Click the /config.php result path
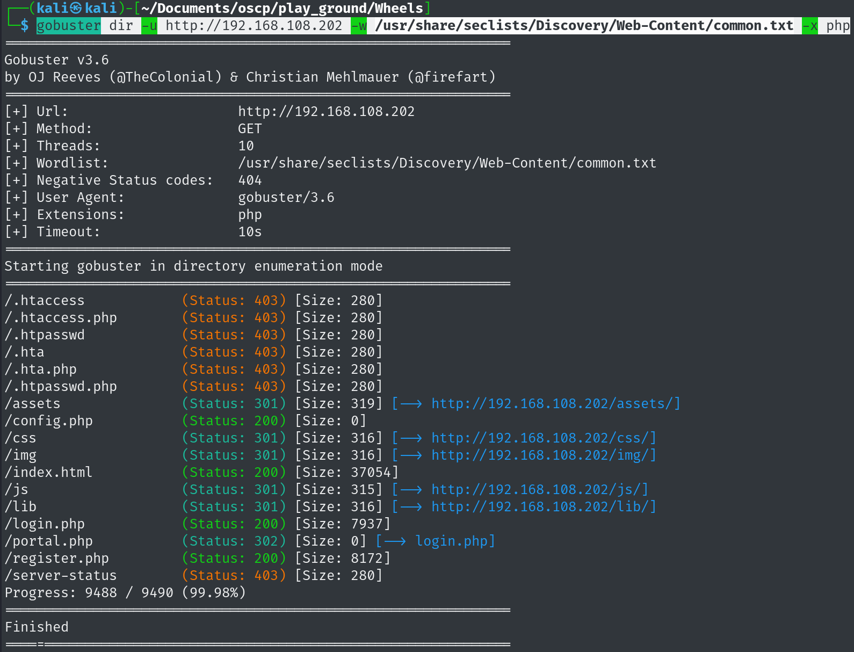Viewport: 854px width, 652px height. 49,421
